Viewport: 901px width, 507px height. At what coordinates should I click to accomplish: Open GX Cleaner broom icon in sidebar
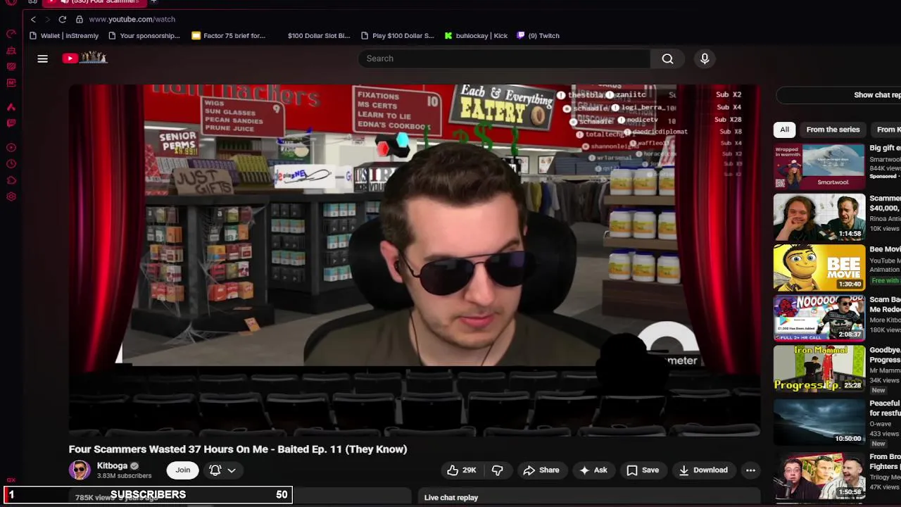click(x=11, y=51)
